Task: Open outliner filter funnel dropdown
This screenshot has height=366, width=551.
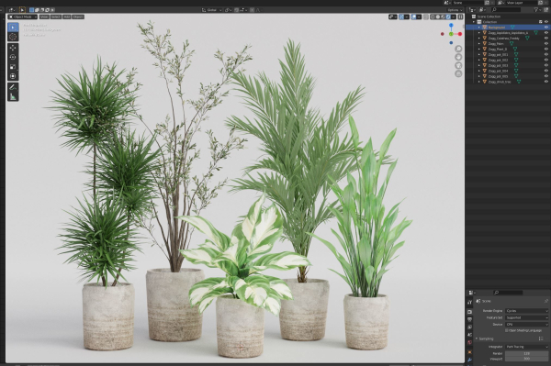Action: point(537,10)
